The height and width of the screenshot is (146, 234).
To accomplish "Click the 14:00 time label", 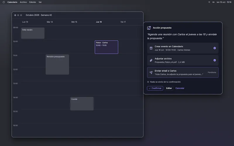I will (16, 98).
